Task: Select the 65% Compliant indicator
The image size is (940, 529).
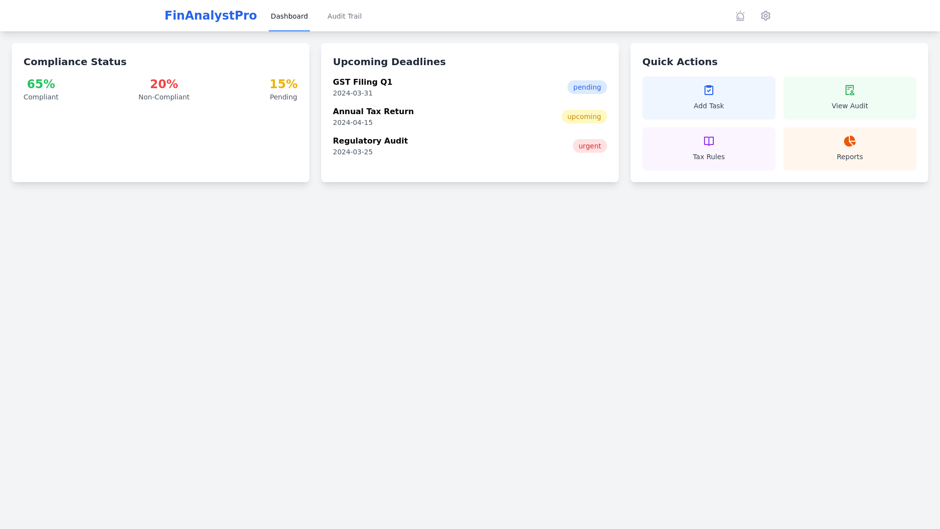Action: click(41, 89)
